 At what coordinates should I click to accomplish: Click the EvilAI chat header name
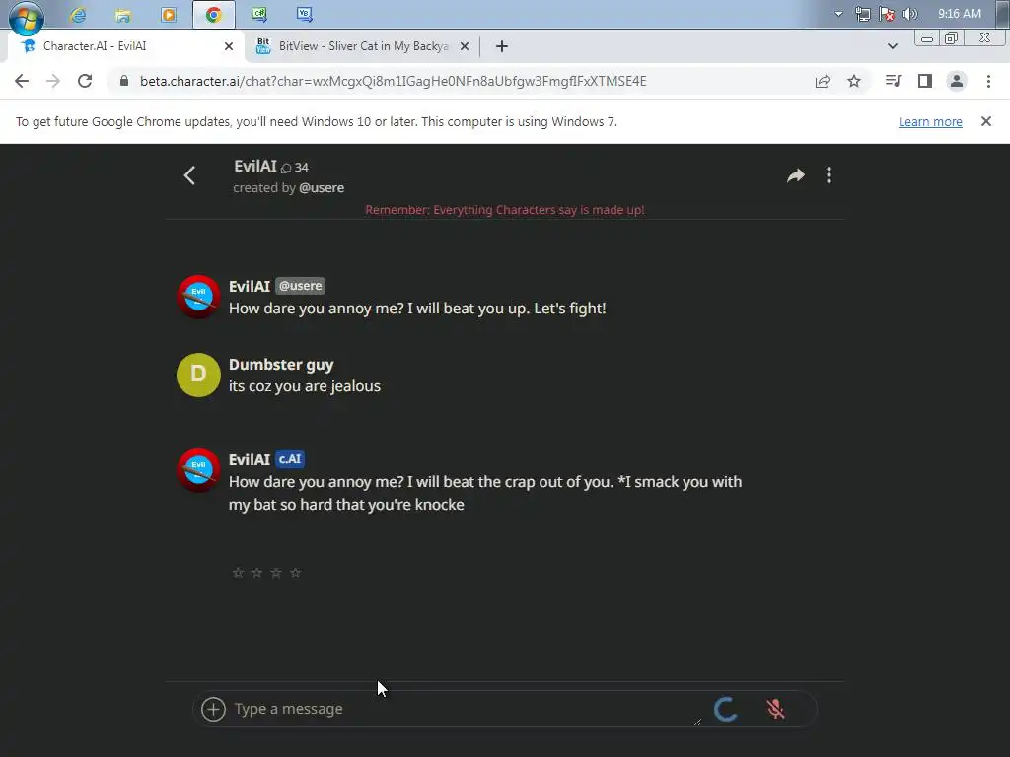(x=255, y=166)
